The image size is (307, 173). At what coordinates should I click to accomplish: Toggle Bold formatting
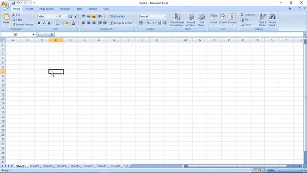[39, 23]
